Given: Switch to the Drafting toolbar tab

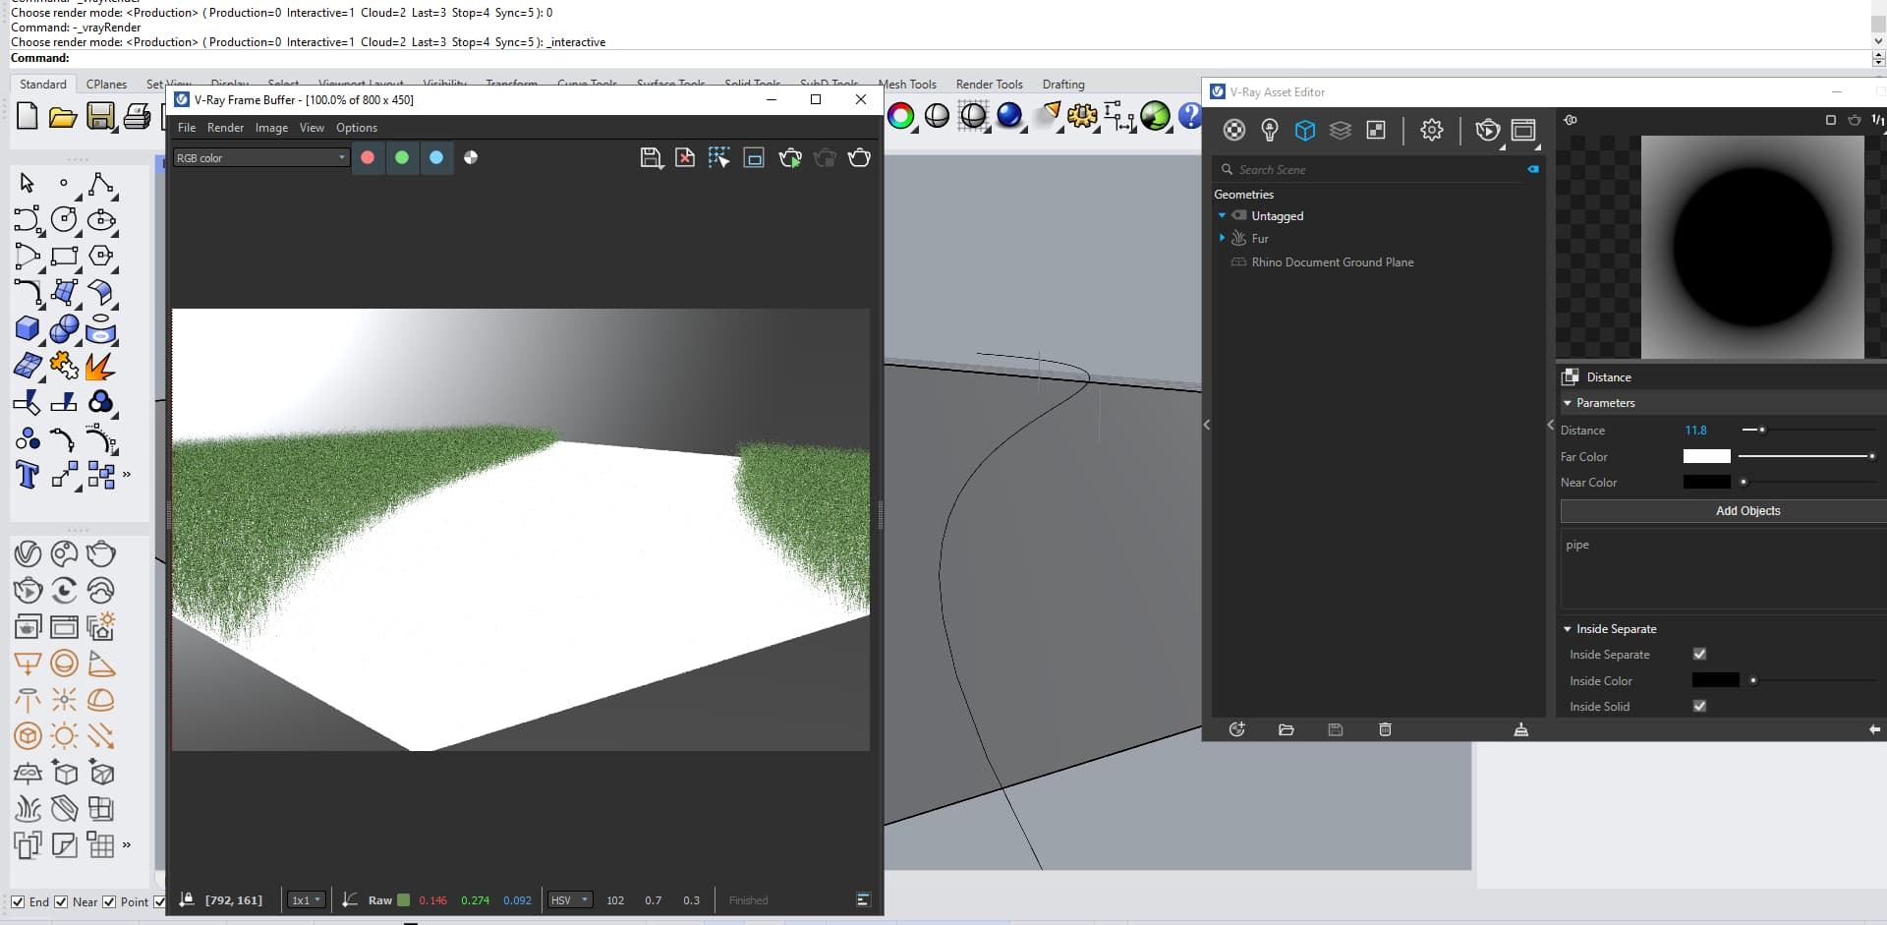Looking at the screenshot, I should pos(1063,85).
